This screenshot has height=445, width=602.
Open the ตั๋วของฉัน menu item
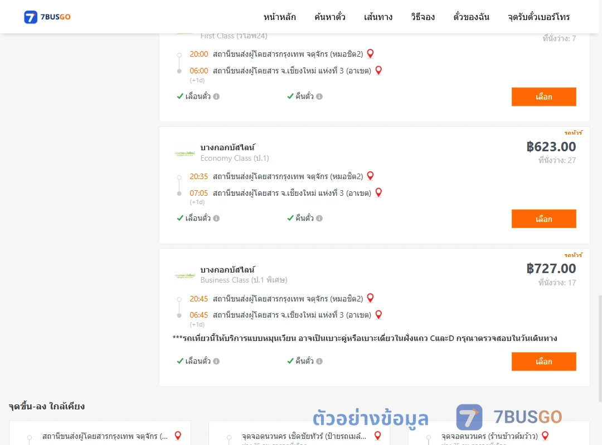click(x=471, y=17)
